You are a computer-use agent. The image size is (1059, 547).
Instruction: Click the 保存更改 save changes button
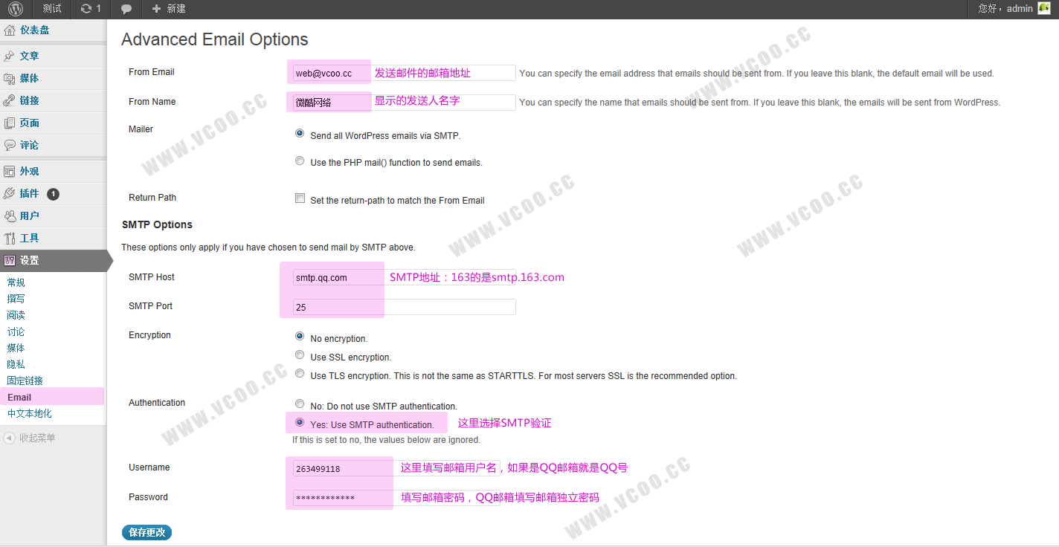pos(147,532)
